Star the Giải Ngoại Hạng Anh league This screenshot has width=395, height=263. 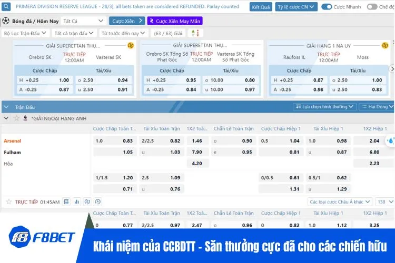[16, 118]
